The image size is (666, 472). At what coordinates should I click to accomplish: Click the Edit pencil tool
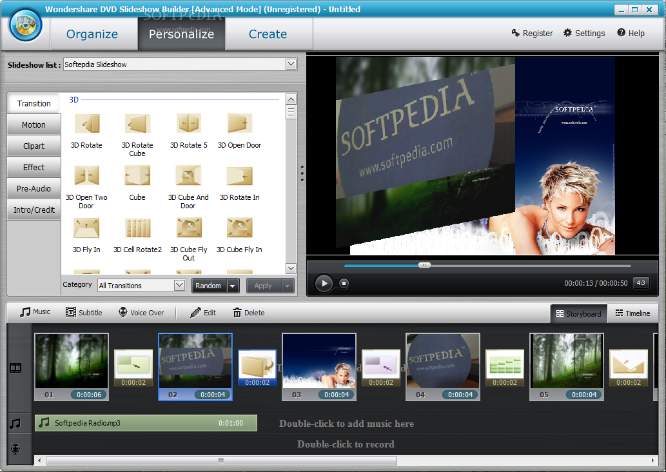point(203,313)
